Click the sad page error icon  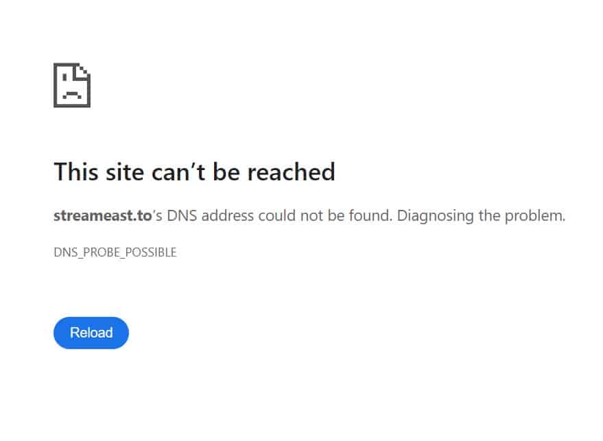(x=72, y=85)
